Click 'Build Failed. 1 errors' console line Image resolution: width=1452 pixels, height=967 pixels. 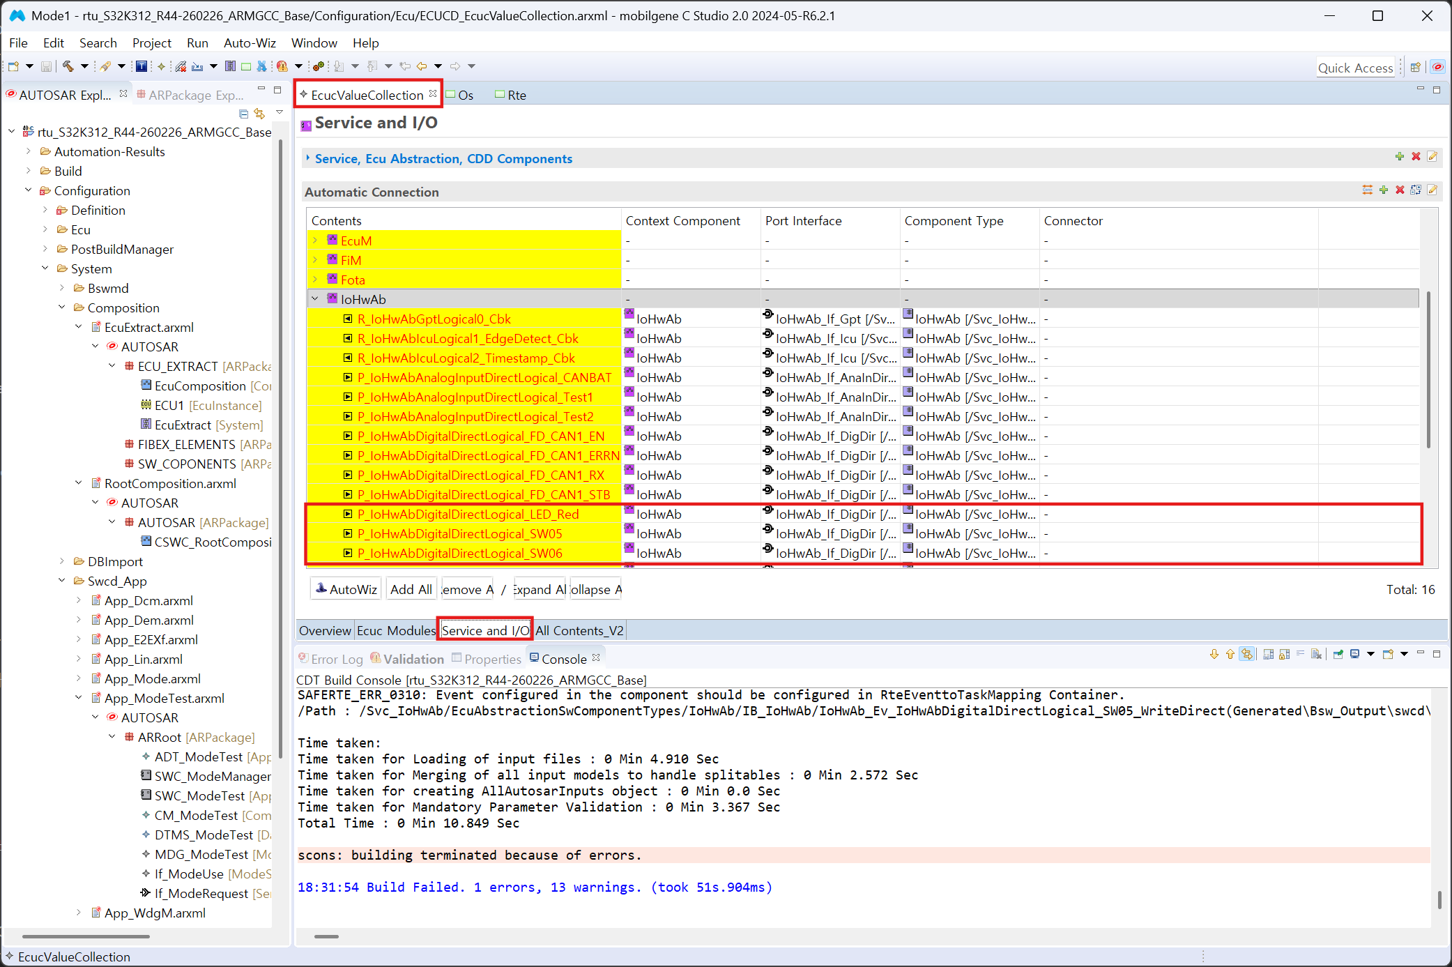535,887
